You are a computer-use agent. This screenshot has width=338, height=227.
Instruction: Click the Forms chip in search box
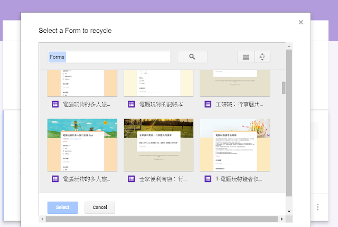[57, 57]
